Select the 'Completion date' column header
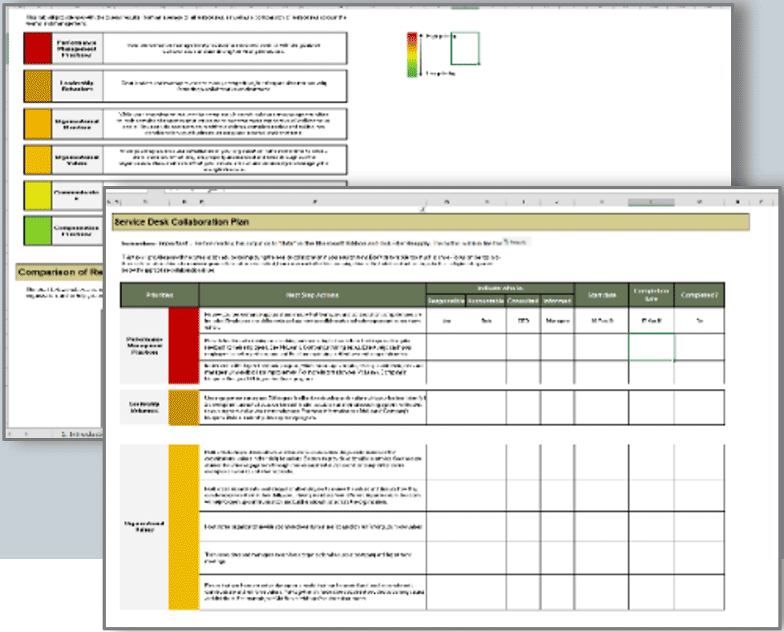This screenshot has width=784, height=632. tap(651, 295)
